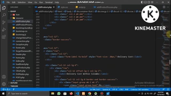This screenshot has width=171, height=96.
Task: Click the split editor right icon
Action: click(x=164, y=7)
